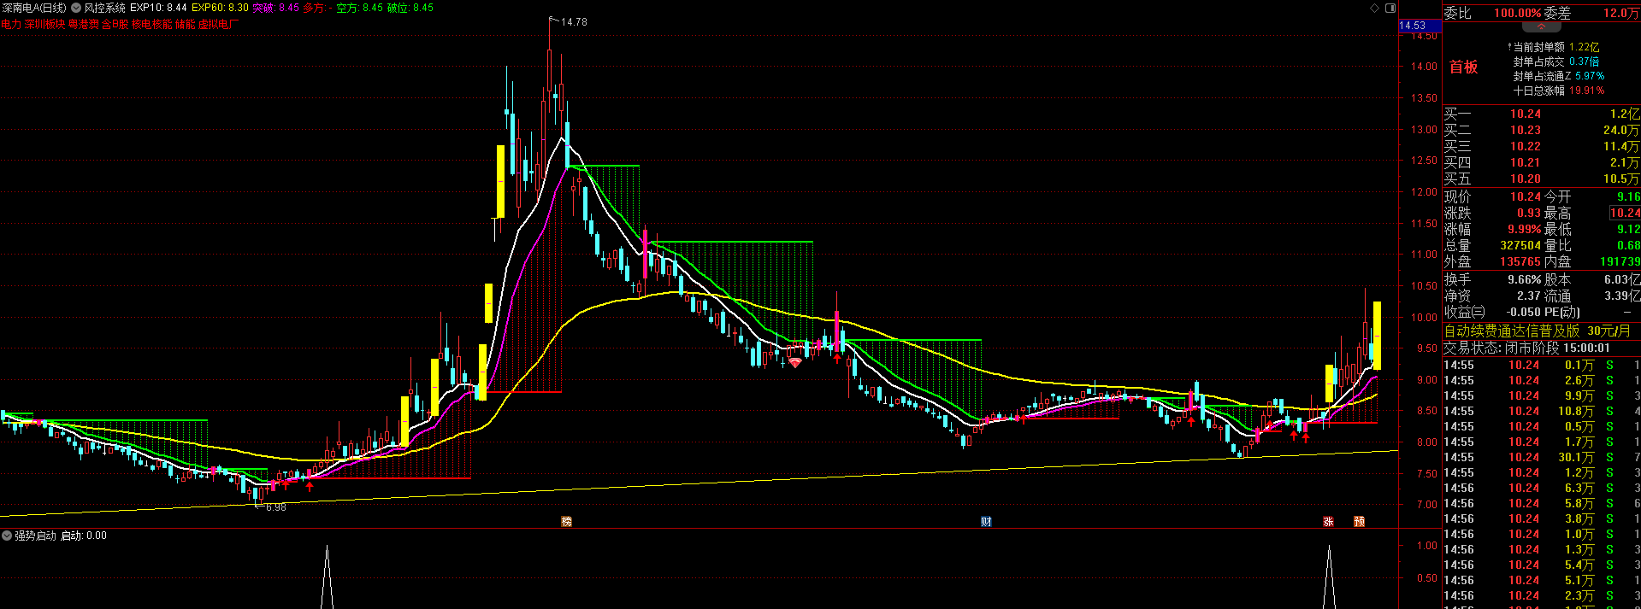Click the 自动续费通达信普及版 promotion link

1512,331
